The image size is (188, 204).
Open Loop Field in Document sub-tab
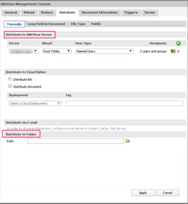(46, 24)
